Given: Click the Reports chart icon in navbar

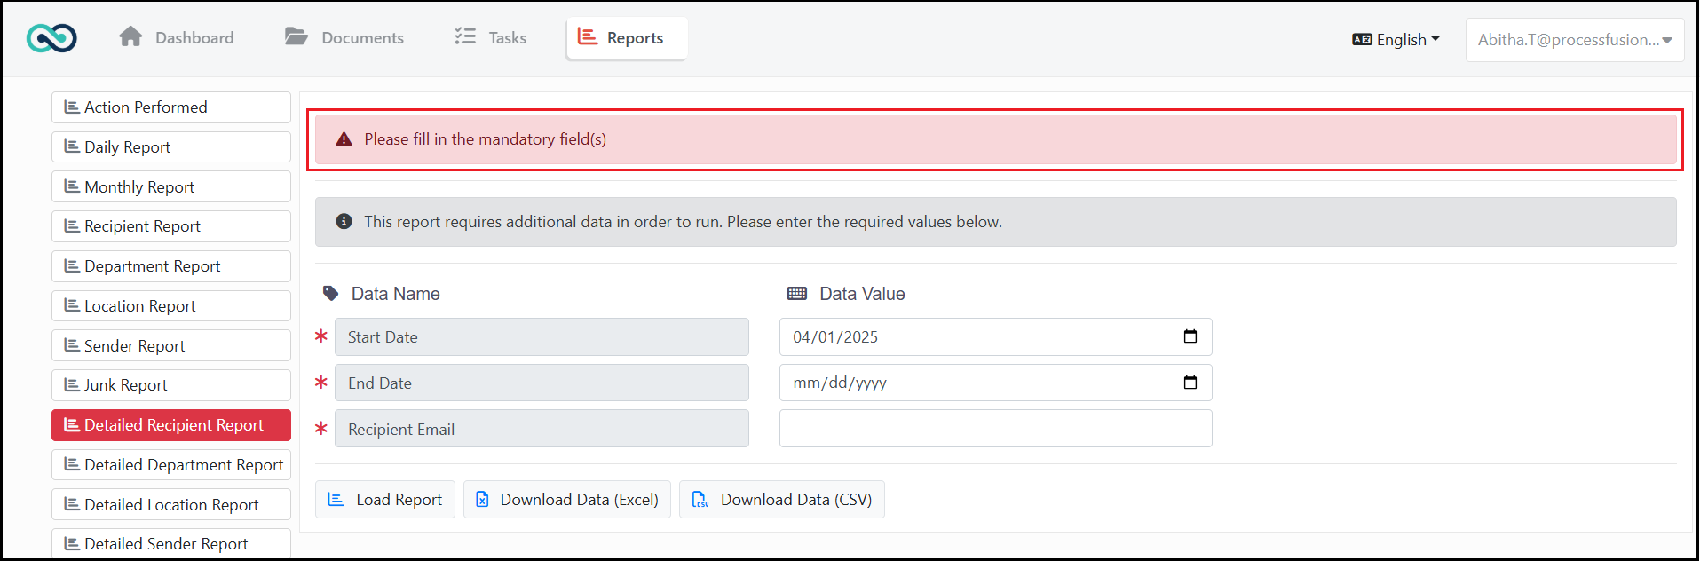Looking at the screenshot, I should pyautogui.click(x=588, y=36).
